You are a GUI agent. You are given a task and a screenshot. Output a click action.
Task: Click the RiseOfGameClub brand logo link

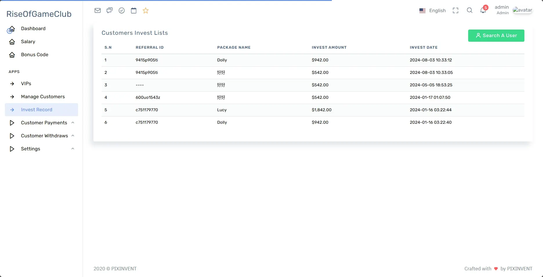[x=39, y=14]
